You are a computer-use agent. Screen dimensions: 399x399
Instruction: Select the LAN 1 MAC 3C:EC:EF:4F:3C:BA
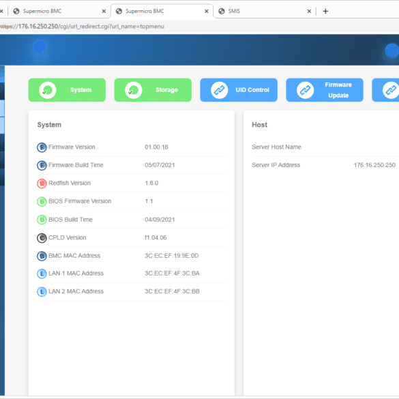point(173,274)
